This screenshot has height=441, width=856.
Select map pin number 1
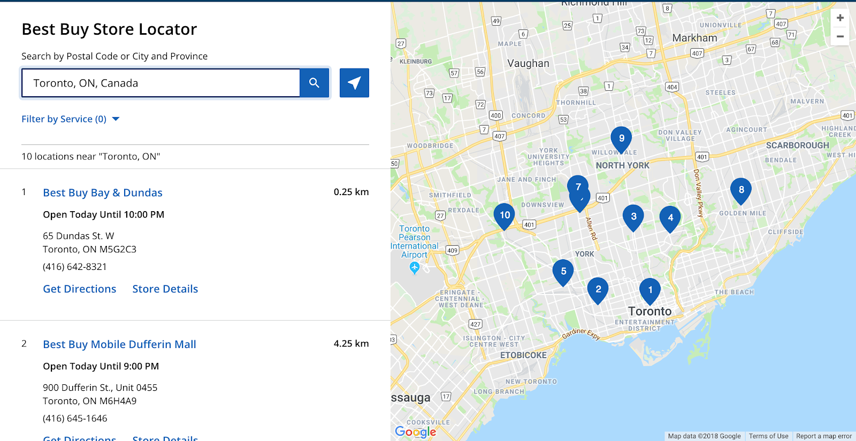click(650, 291)
